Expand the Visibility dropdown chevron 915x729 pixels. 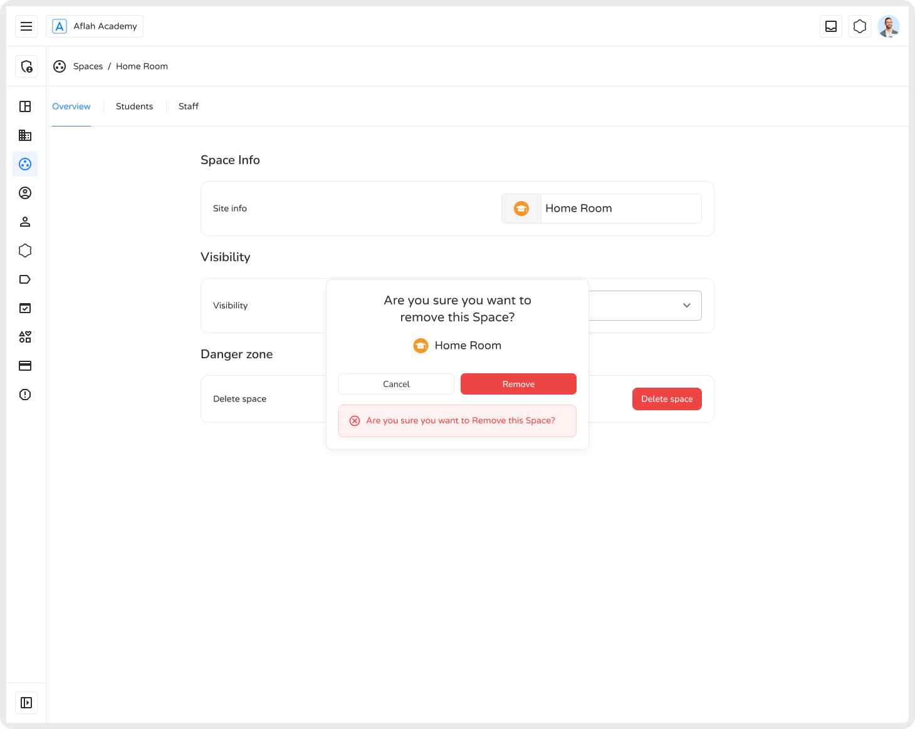[x=686, y=306]
